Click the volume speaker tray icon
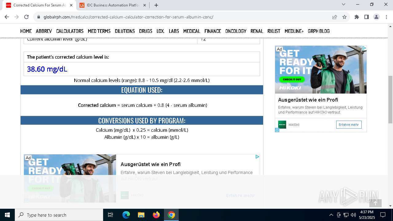The height and width of the screenshot is (221, 393). [353, 215]
